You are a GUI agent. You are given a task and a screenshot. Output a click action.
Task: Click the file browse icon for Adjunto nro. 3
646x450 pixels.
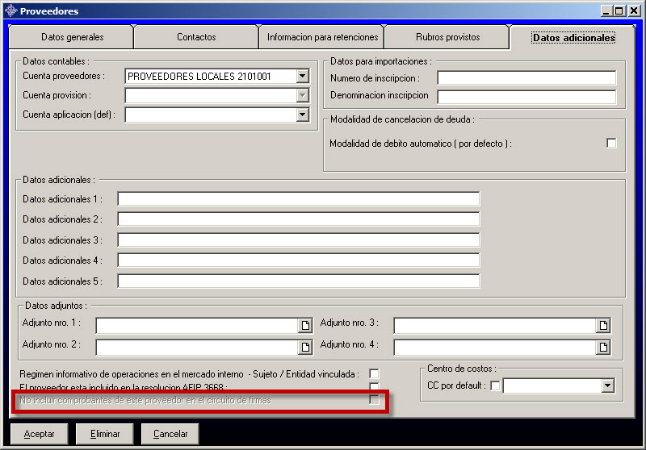click(603, 326)
